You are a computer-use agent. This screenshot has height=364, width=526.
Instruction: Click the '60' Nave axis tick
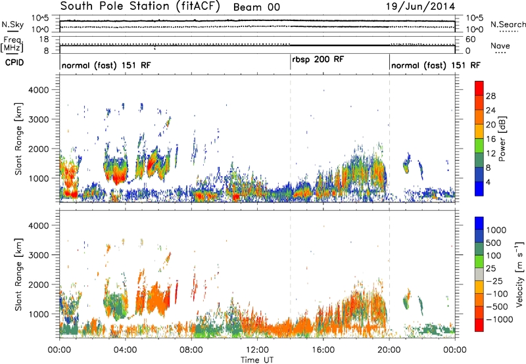(x=471, y=39)
